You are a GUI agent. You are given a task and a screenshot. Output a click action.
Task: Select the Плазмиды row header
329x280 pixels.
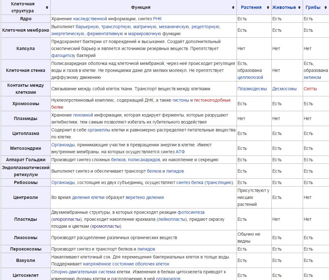(26, 118)
